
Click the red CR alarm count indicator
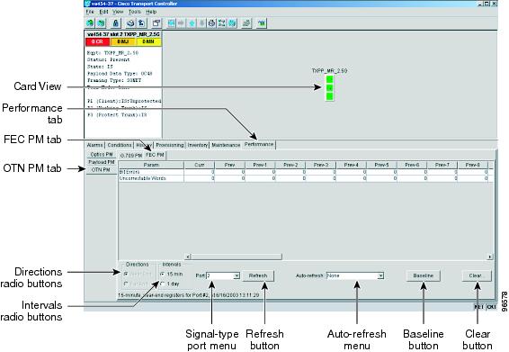tap(97, 42)
